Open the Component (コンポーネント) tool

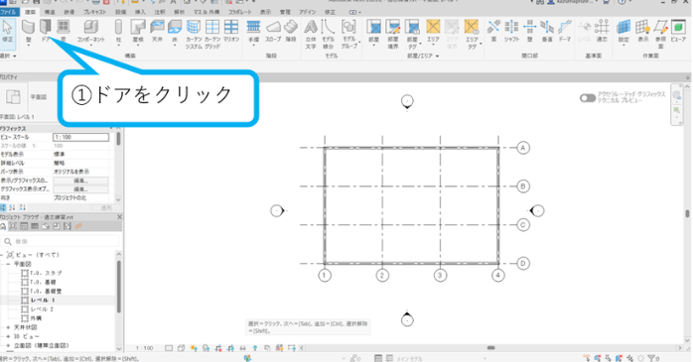90,31
